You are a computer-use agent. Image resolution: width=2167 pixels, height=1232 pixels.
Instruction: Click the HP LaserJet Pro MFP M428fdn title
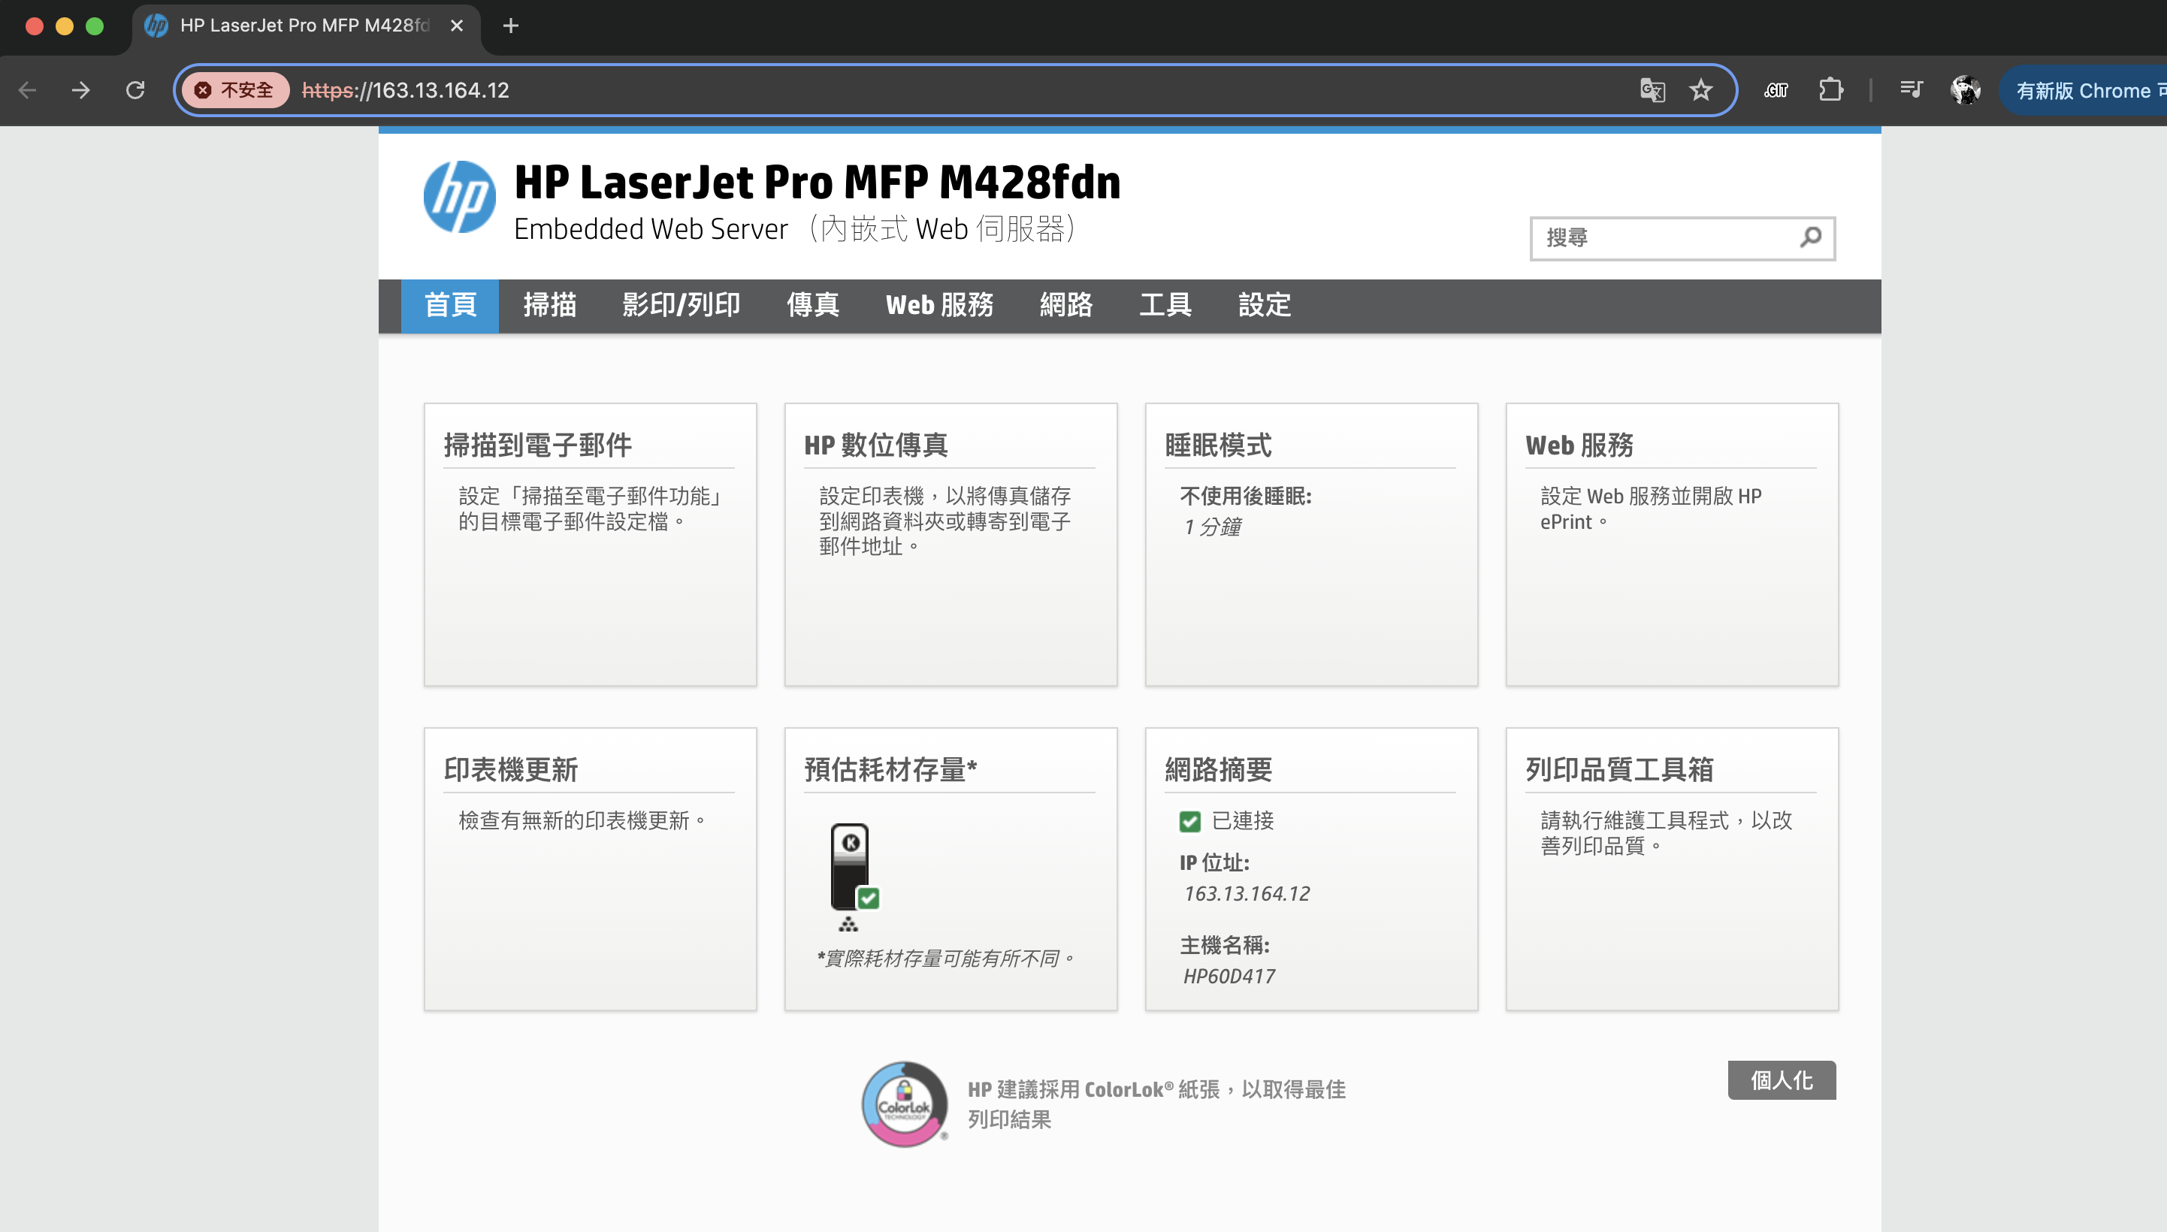817,182
